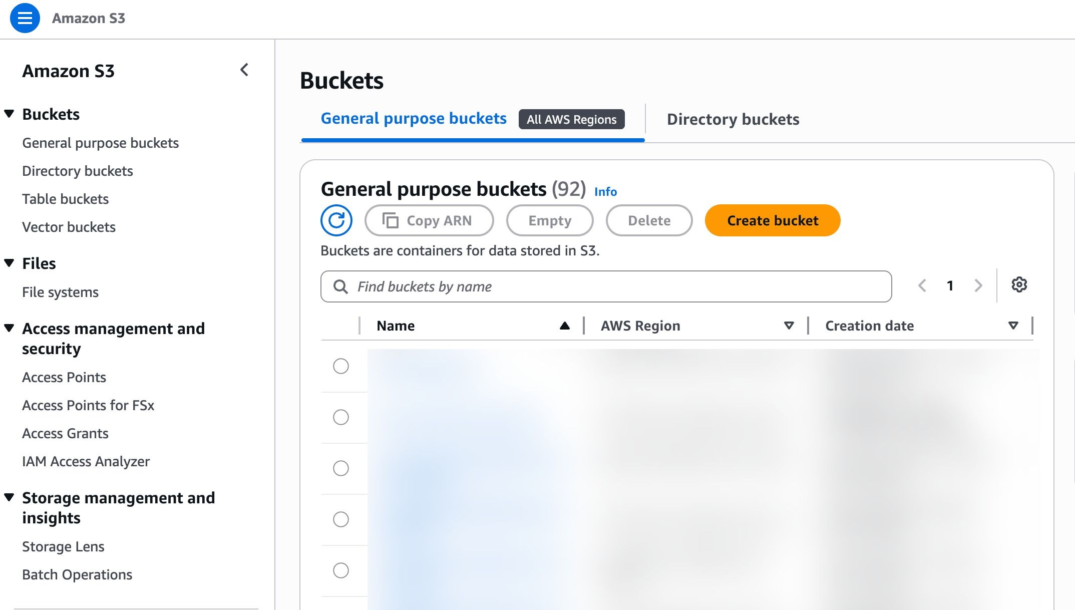
Task: Collapse Storage management and insights section
Action: tap(9, 497)
